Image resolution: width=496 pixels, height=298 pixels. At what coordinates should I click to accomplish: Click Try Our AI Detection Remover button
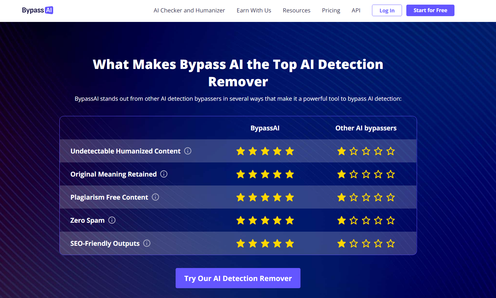[238, 278]
